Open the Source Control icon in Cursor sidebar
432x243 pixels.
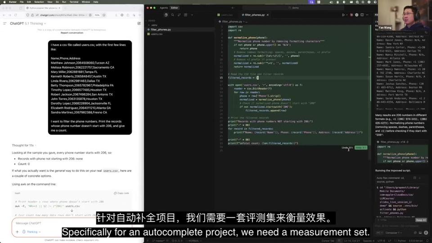pyautogui.click(x=179, y=15)
